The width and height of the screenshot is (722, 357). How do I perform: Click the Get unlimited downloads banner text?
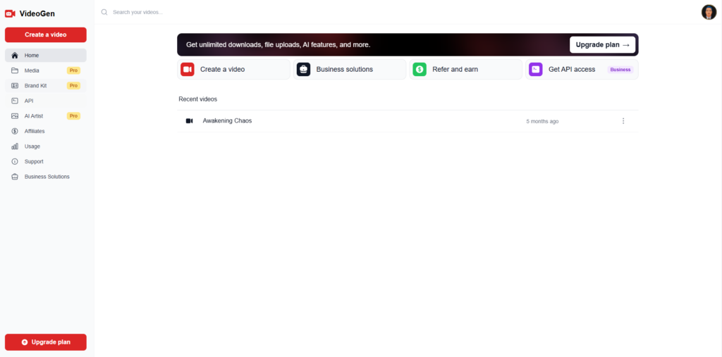(278, 44)
